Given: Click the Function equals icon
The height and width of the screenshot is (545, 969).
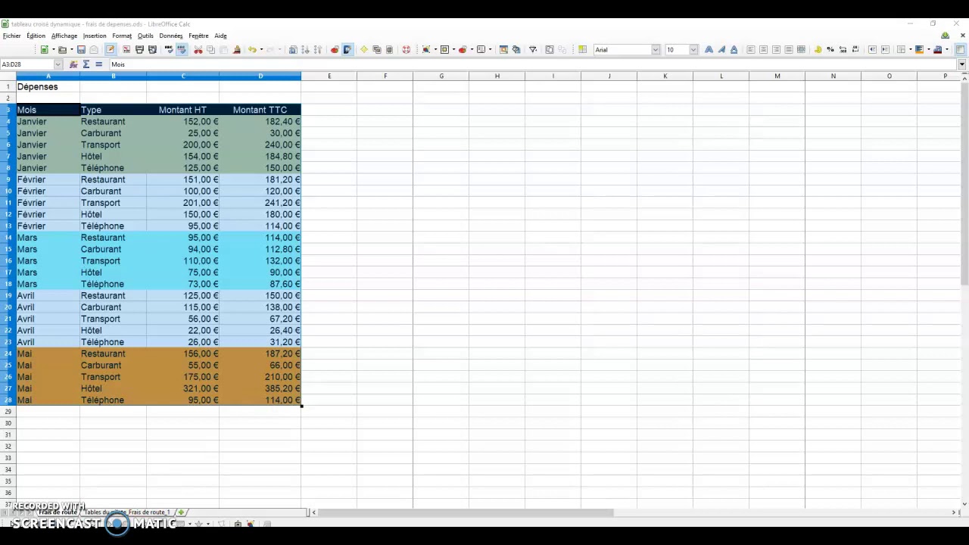Looking at the screenshot, I should [98, 64].
